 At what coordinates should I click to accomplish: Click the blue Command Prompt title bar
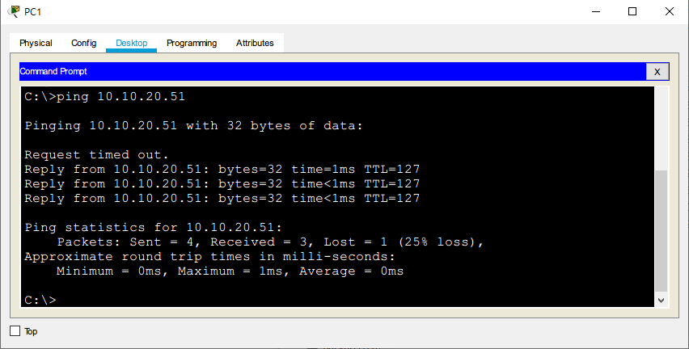point(323,72)
